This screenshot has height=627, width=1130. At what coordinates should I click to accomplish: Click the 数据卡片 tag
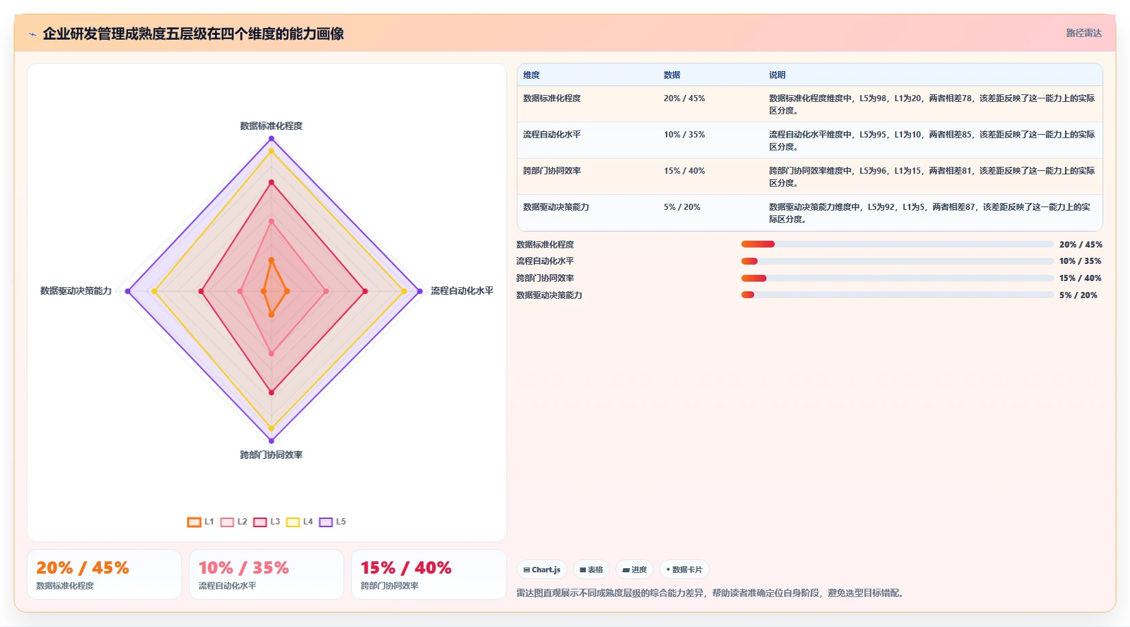point(684,570)
